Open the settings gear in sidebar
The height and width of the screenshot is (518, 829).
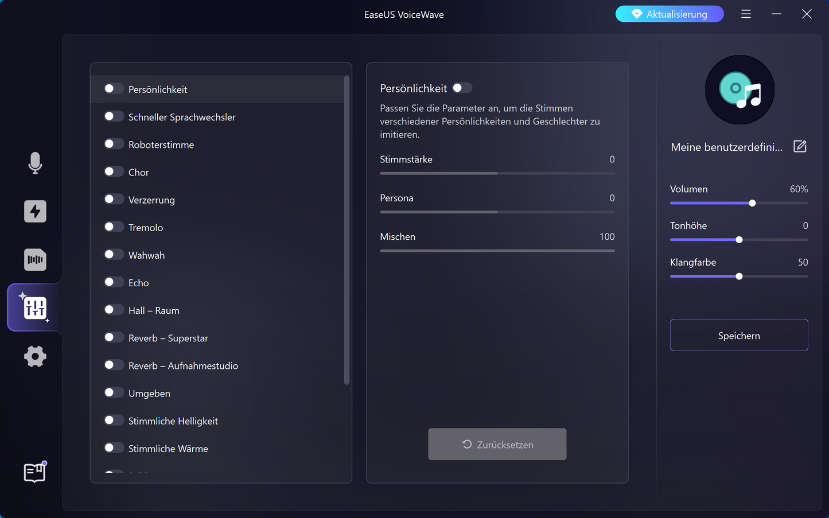click(x=35, y=356)
